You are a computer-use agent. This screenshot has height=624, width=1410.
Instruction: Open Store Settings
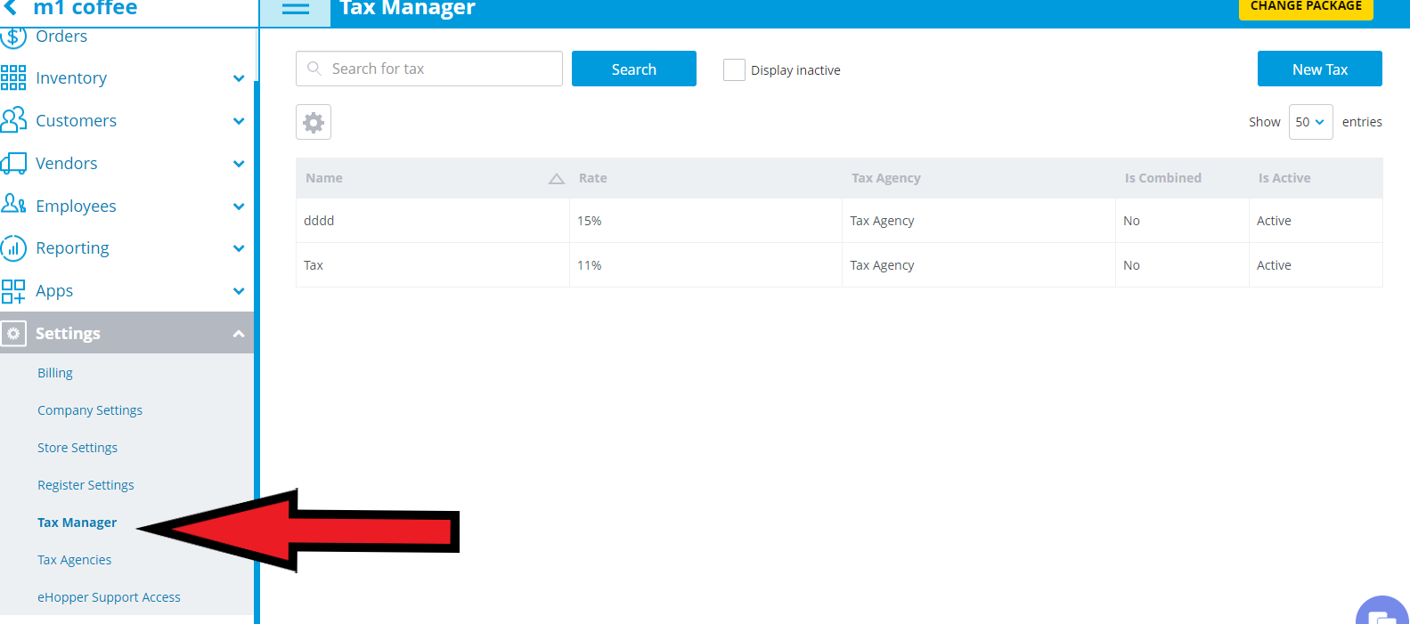77,448
